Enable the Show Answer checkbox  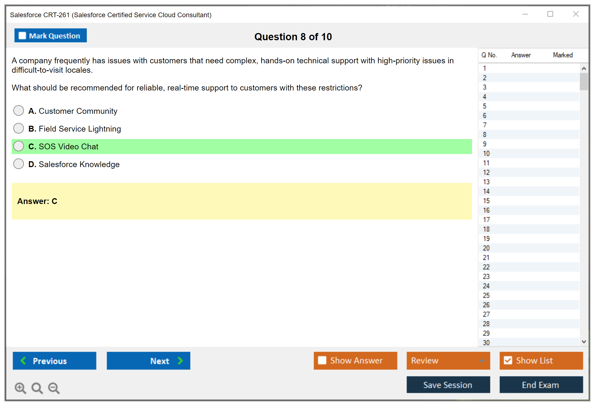(x=322, y=360)
